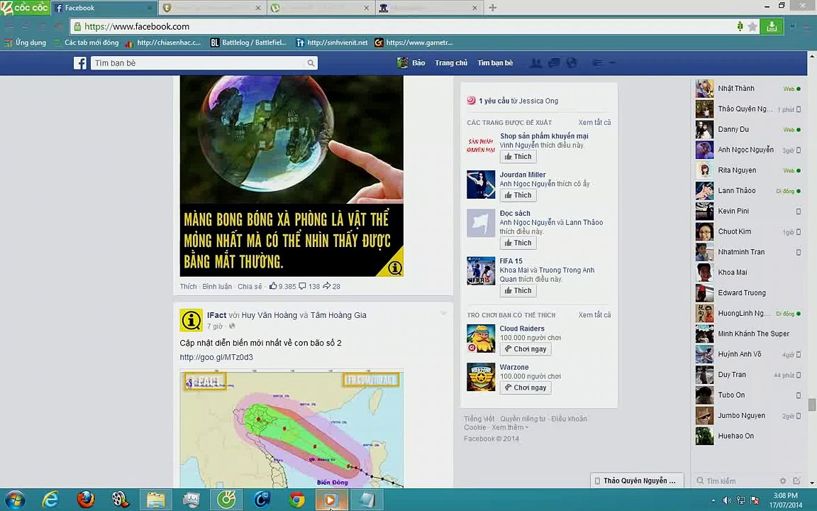This screenshot has height=511, width=817.
Task: Click new message compose icon in chat
Action: pyautogui.click(x=796, y=480)
